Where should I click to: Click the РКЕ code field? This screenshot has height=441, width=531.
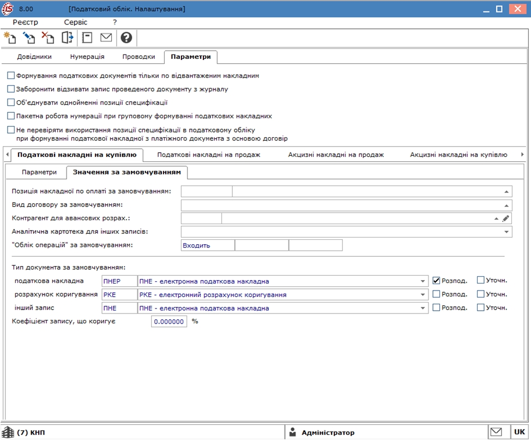click(x=119, y=295)
